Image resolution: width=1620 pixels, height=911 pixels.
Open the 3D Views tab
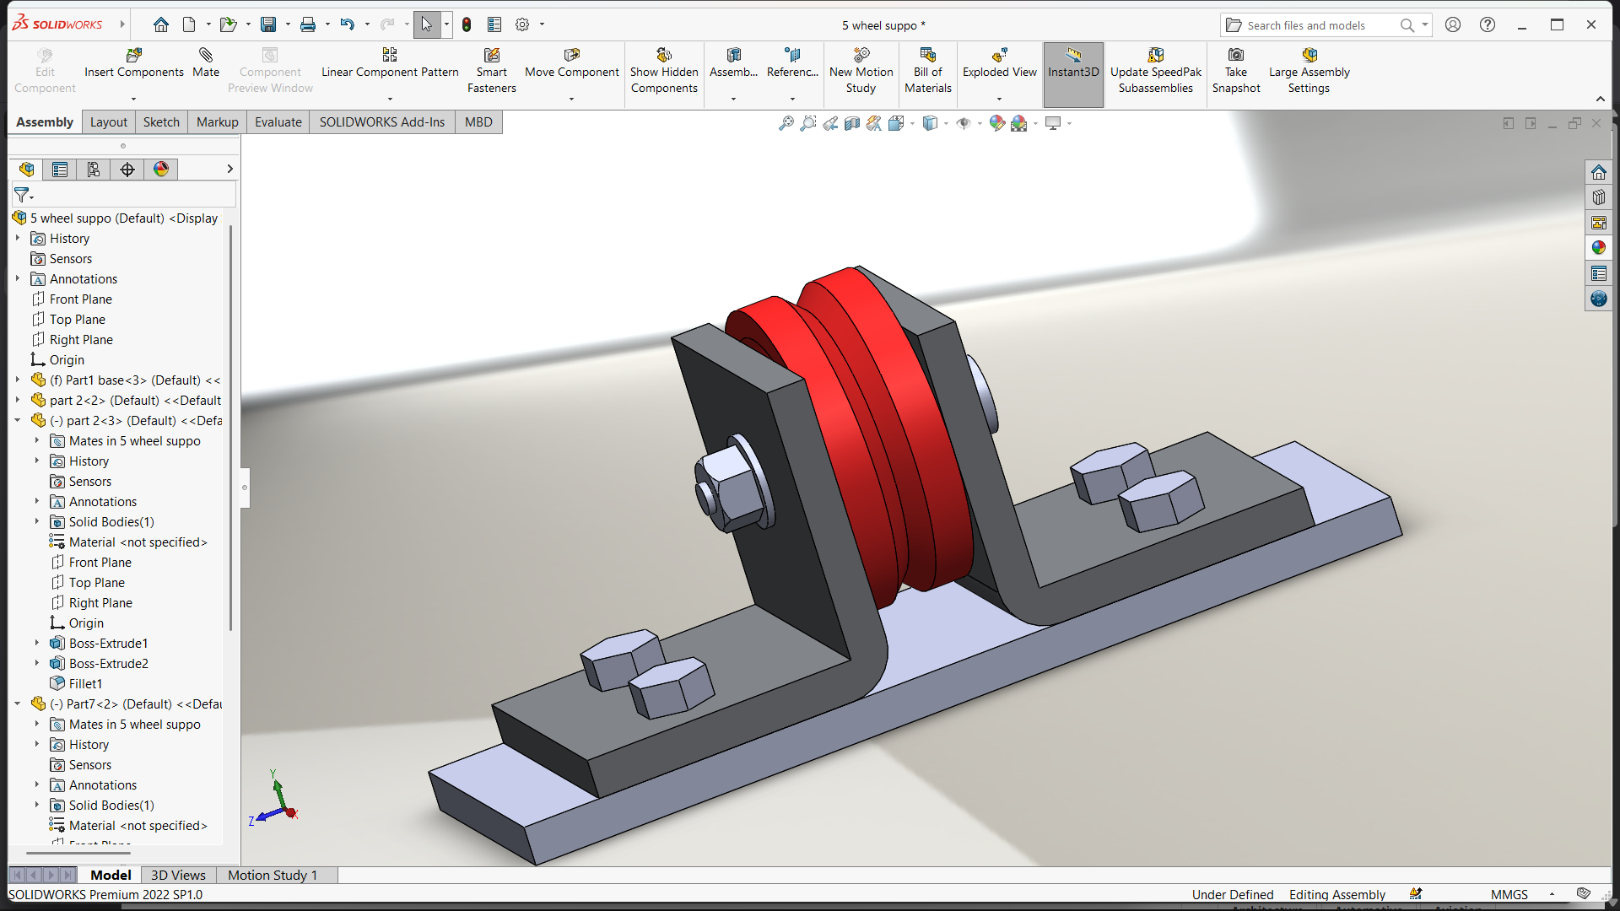click(x=178, y=875)
